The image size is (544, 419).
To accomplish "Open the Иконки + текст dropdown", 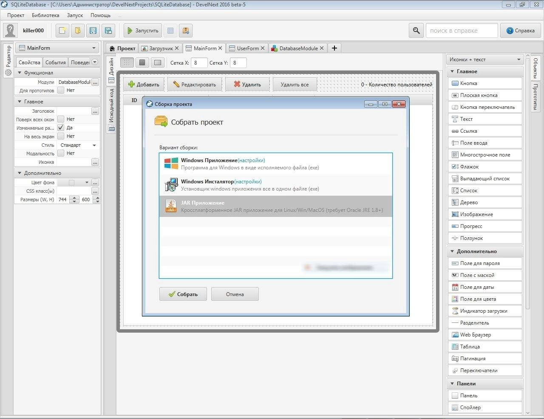I will click(485, 60).
